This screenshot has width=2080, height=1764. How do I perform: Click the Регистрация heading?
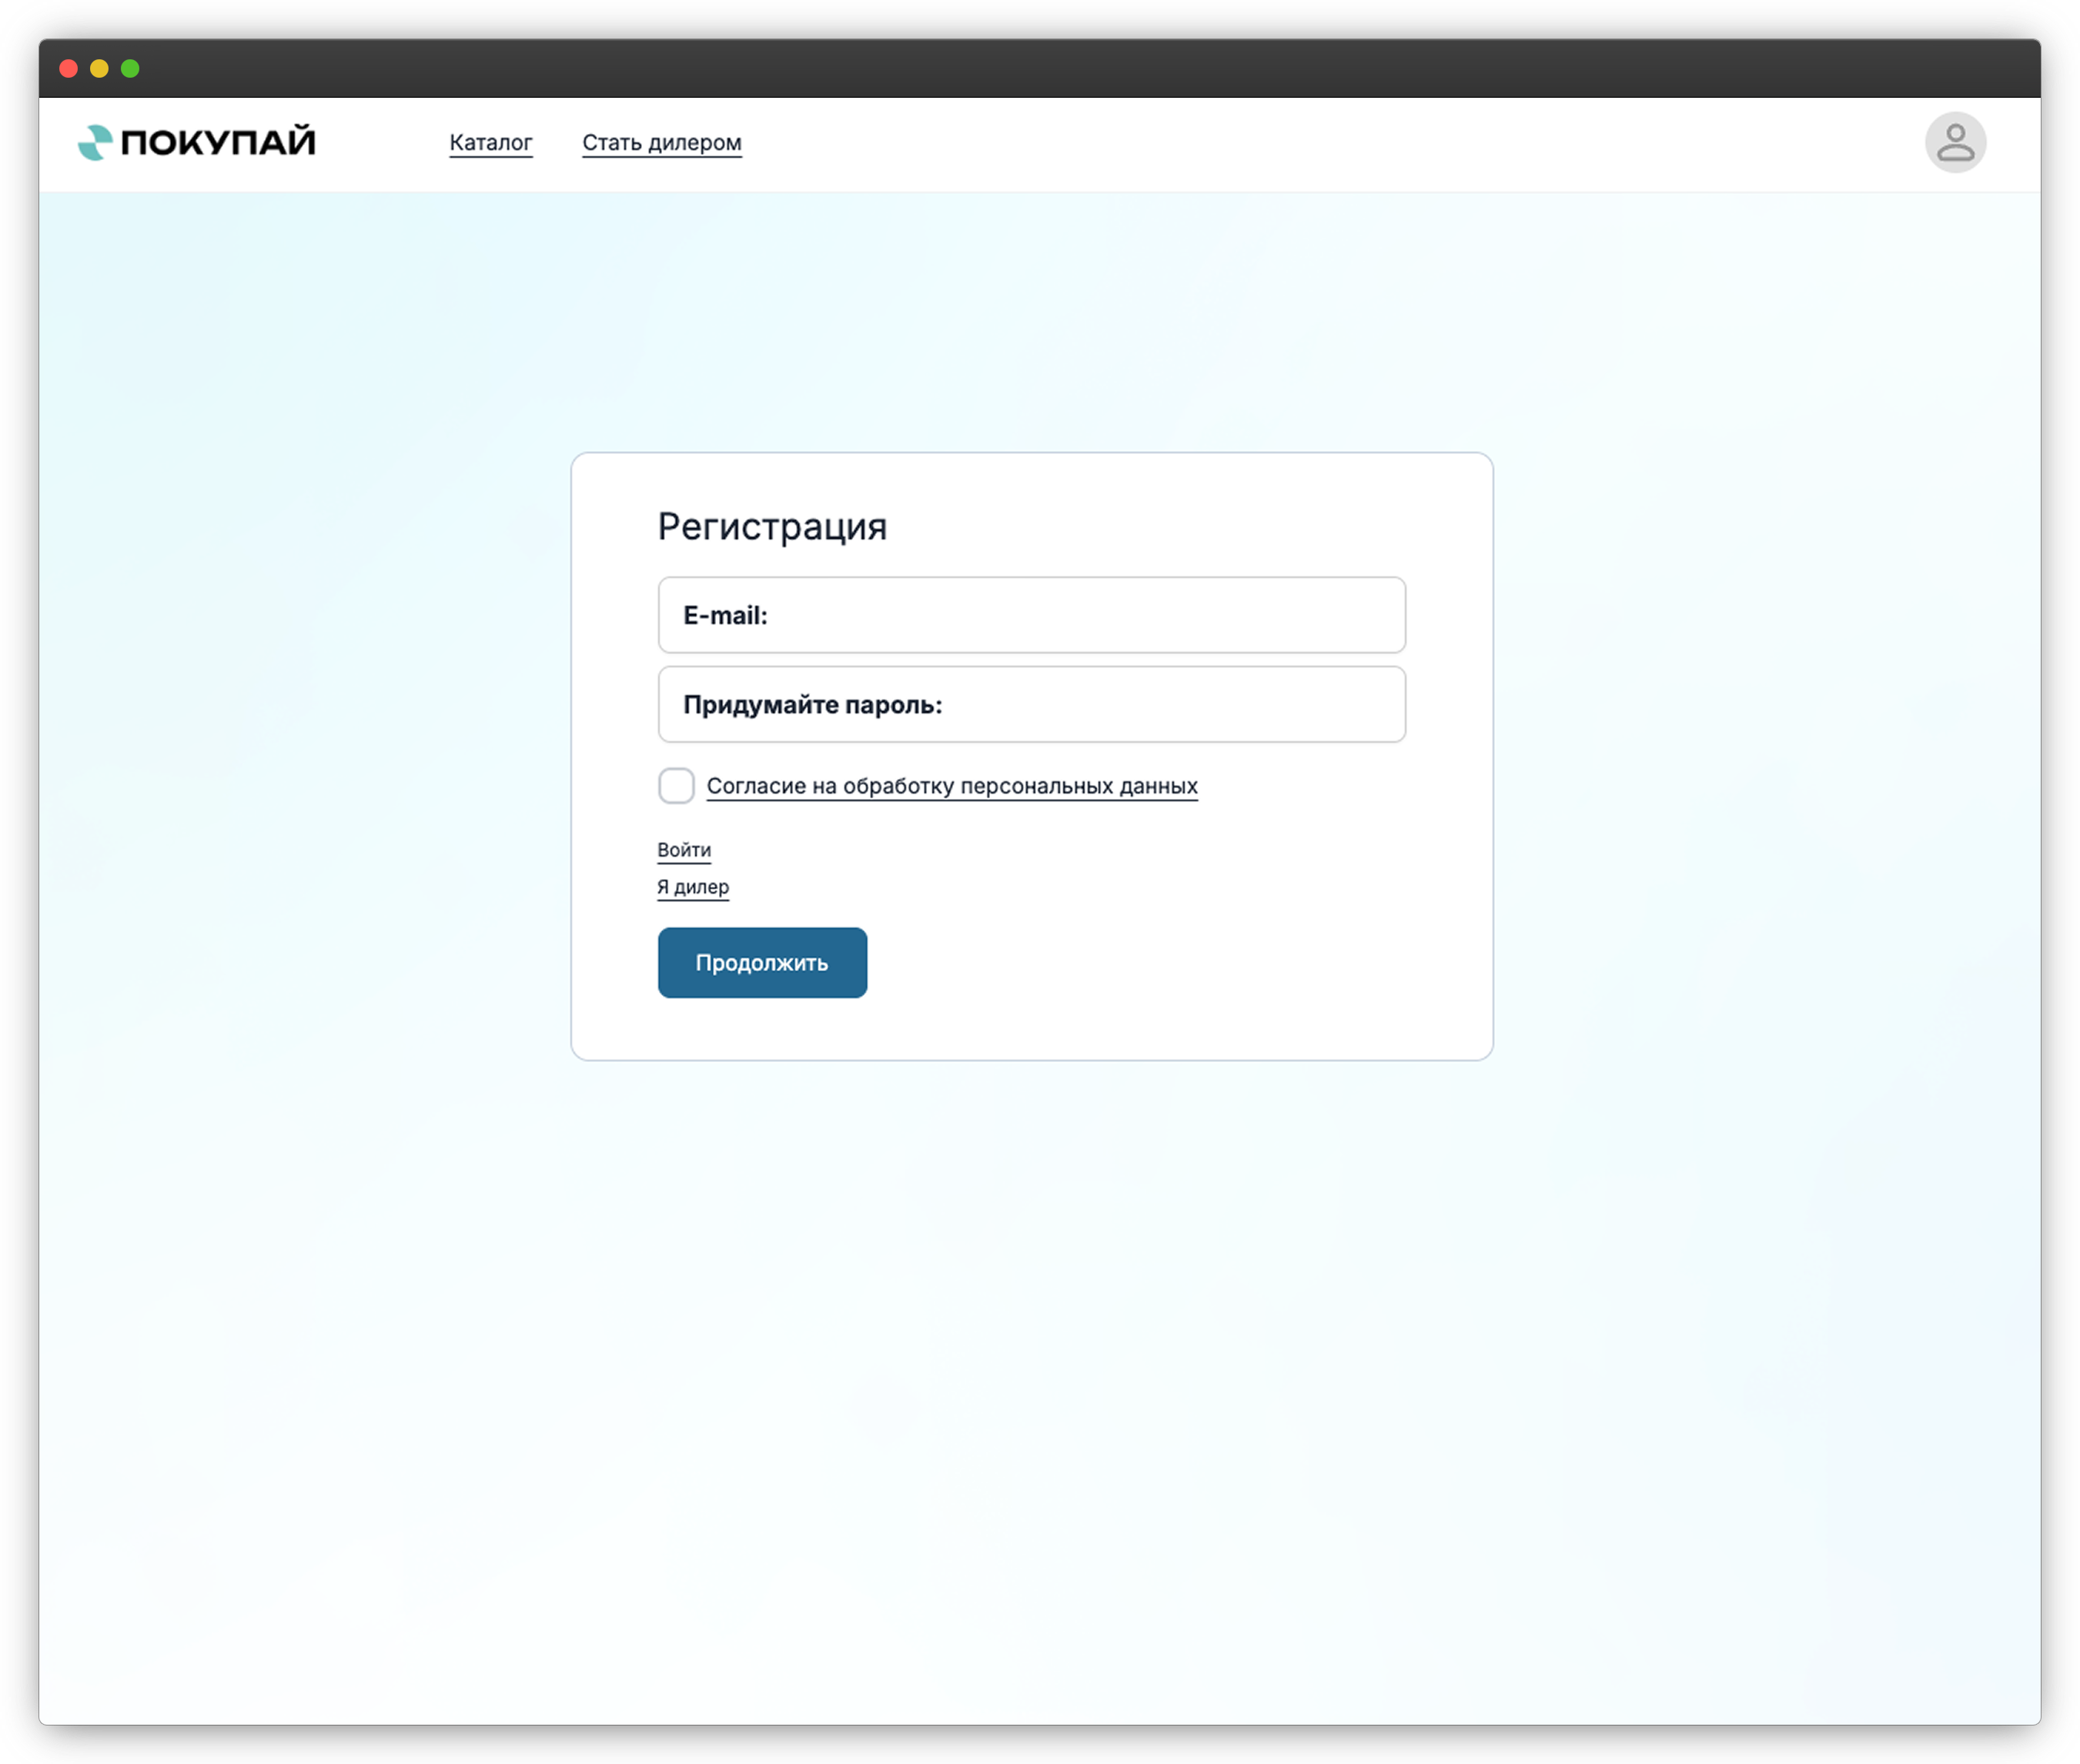click(x=772, y=526)
